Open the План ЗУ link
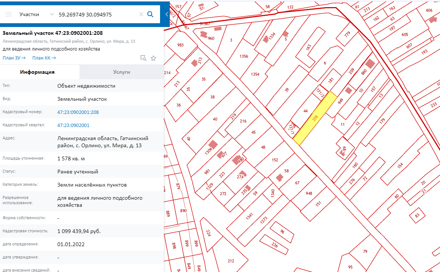This screenshot has height=272, width=440. pos(14,58)
